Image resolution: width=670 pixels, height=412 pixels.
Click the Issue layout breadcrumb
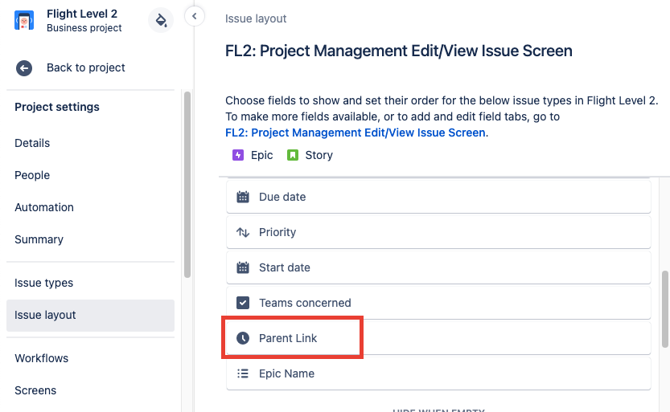click(256, 18)
